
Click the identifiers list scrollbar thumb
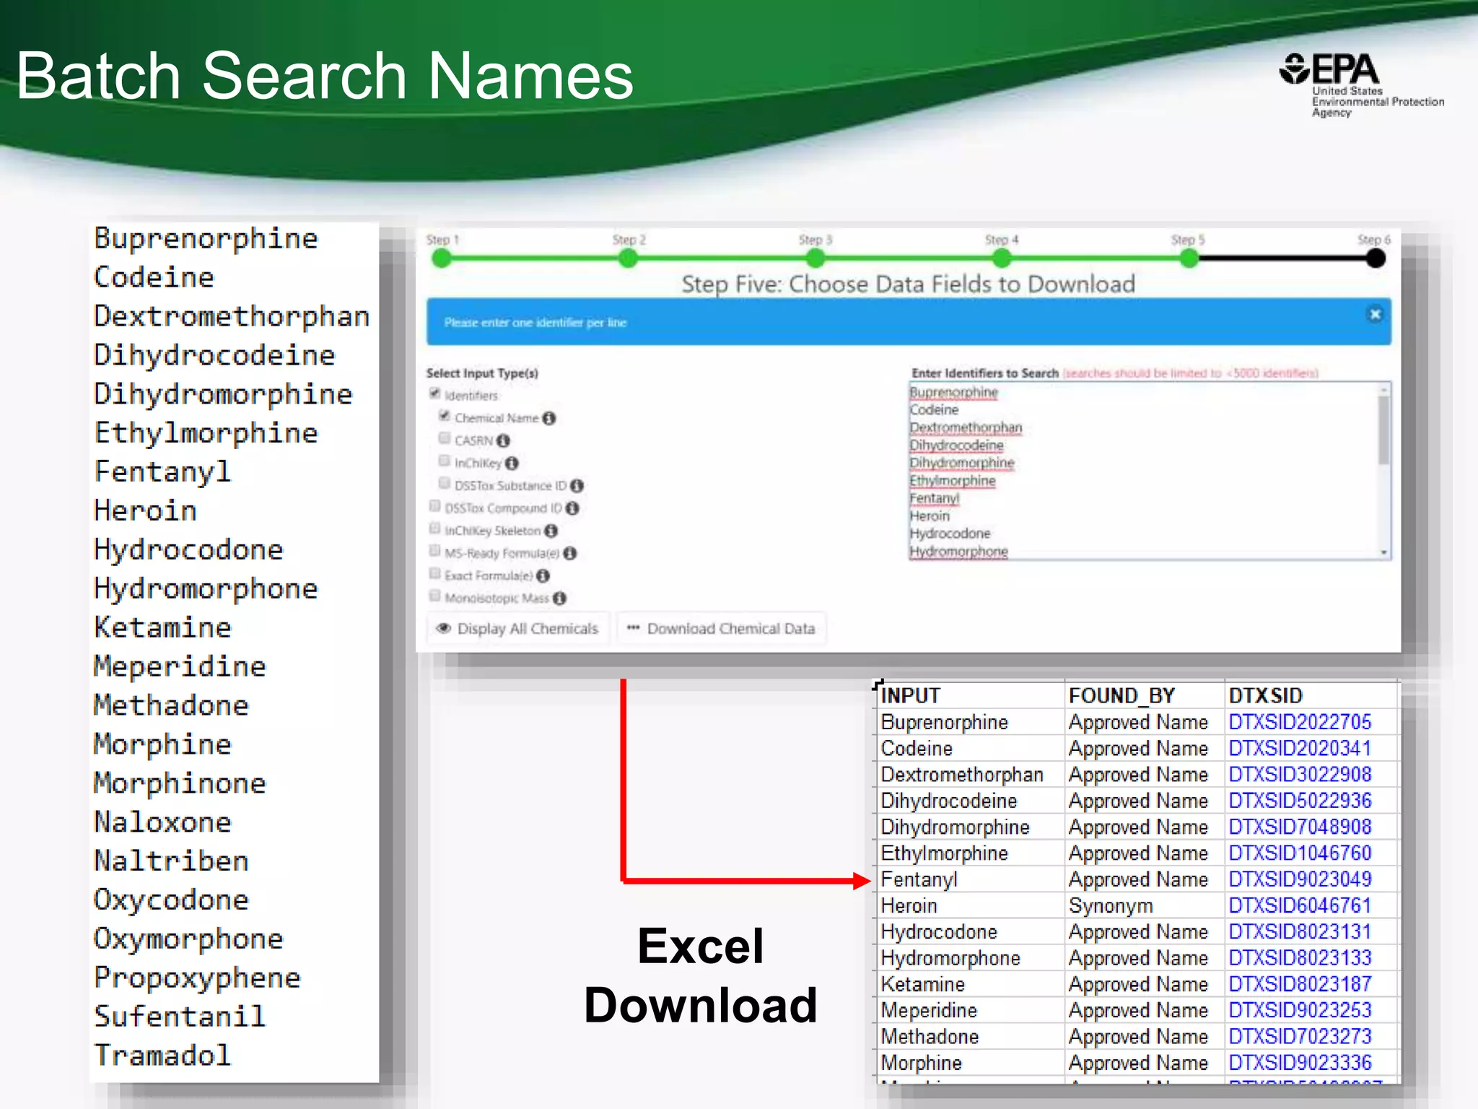pos(1383,430)
